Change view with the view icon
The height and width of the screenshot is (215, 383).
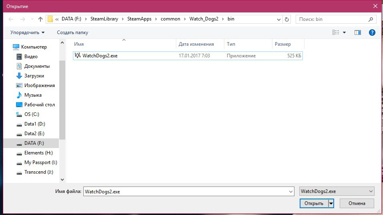pyautogui.click(x=336, y=32)
